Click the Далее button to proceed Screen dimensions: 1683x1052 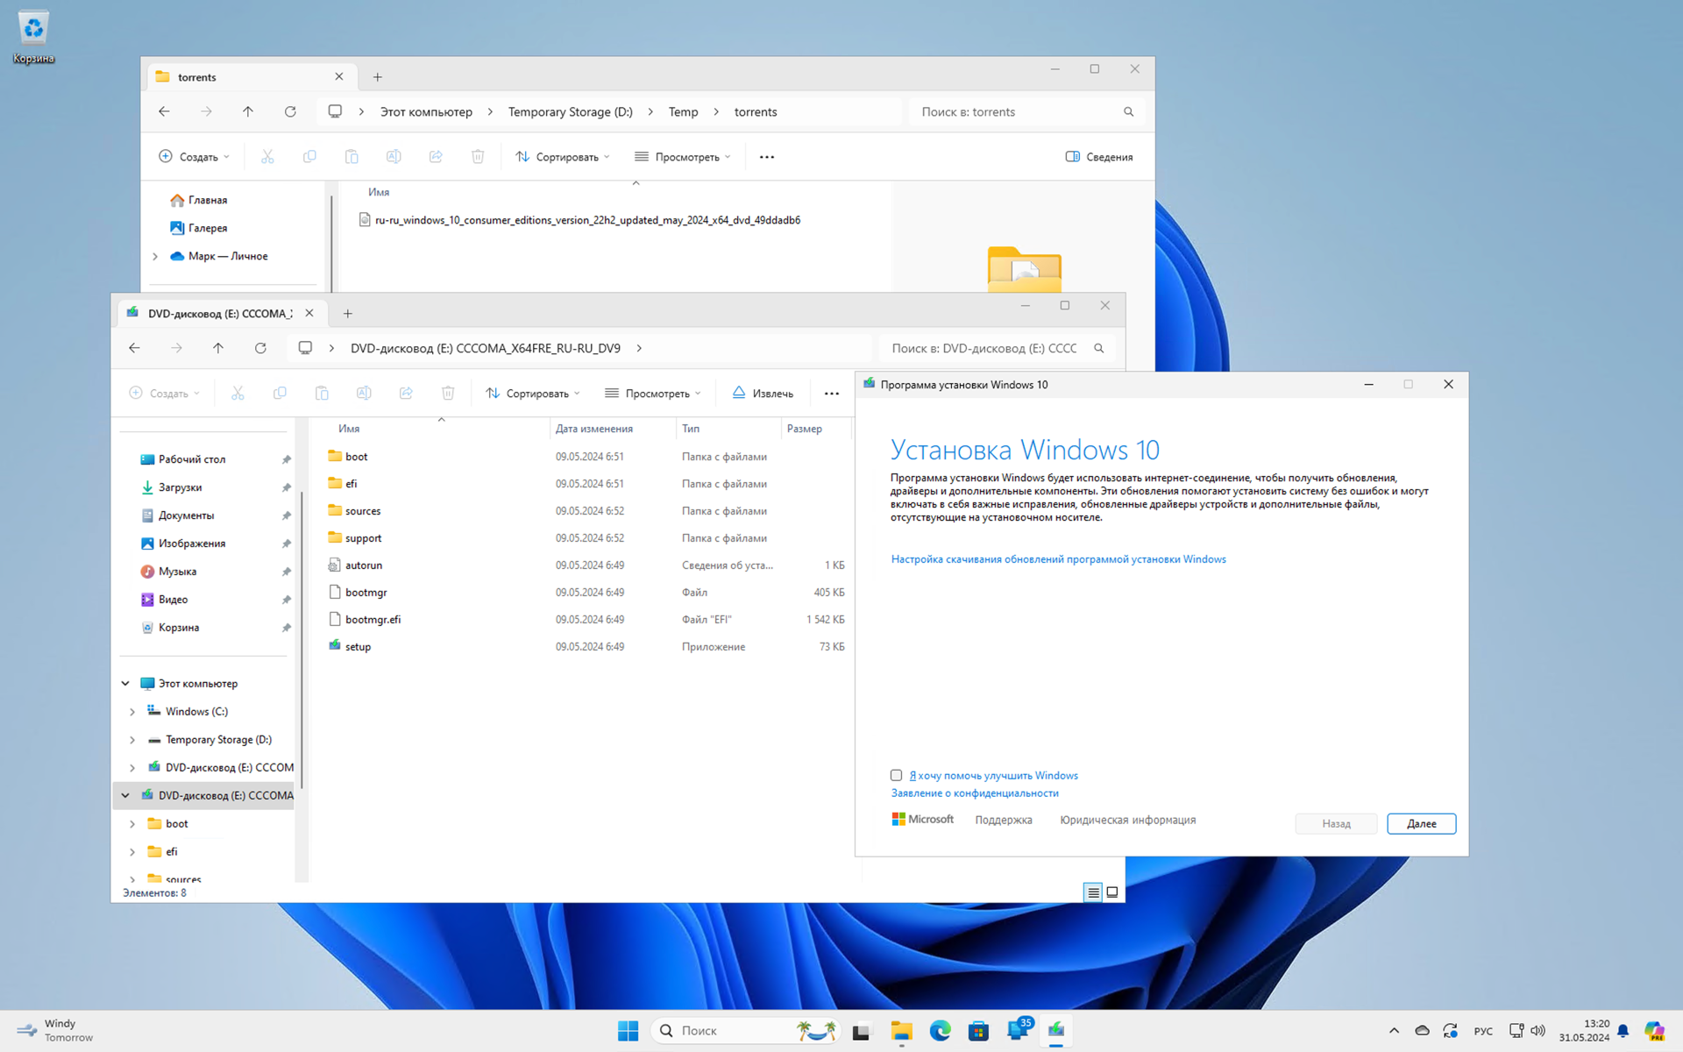tap(1420, 823)
